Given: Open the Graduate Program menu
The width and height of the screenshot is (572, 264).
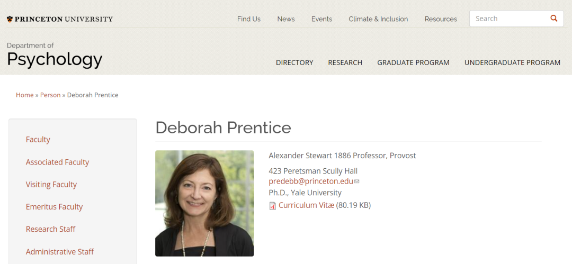Looking at the screenshot, I should click(x=413, y=62).
